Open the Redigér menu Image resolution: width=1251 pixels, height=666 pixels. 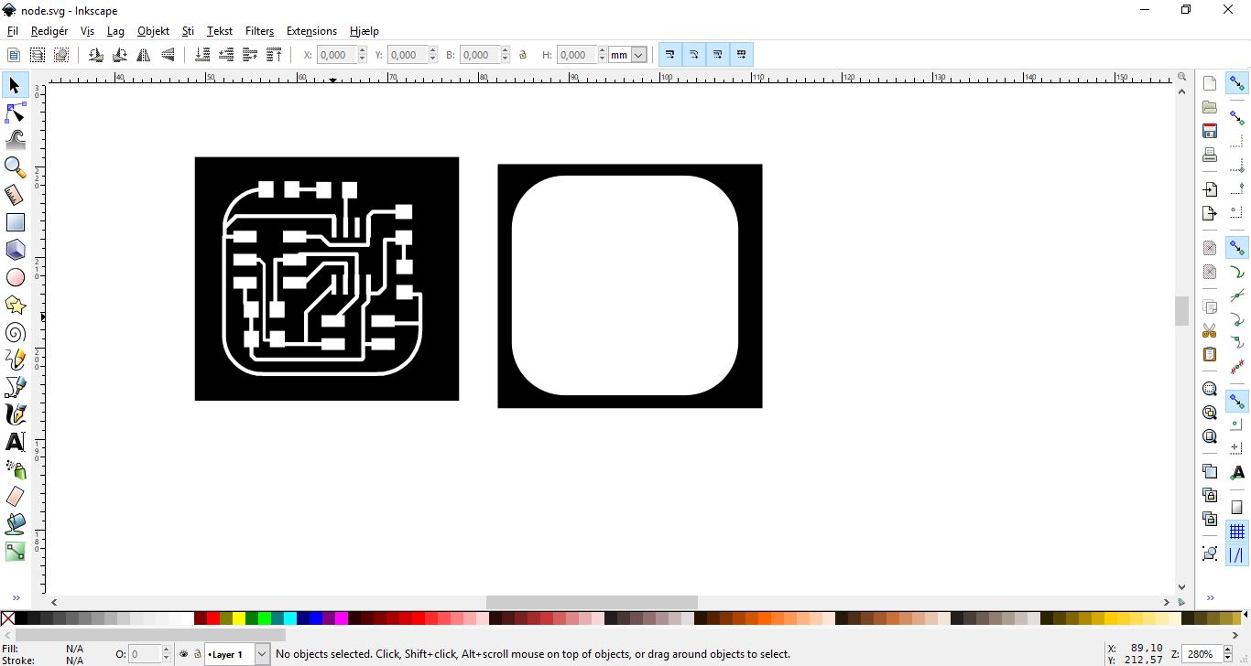point(49,30)
